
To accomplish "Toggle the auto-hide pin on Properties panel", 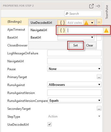I will pyautogui.click(x=98, y=6).
